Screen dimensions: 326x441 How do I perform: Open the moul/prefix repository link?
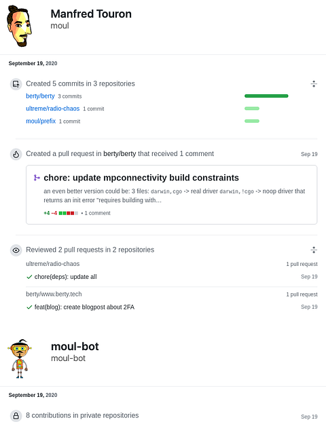41,121
